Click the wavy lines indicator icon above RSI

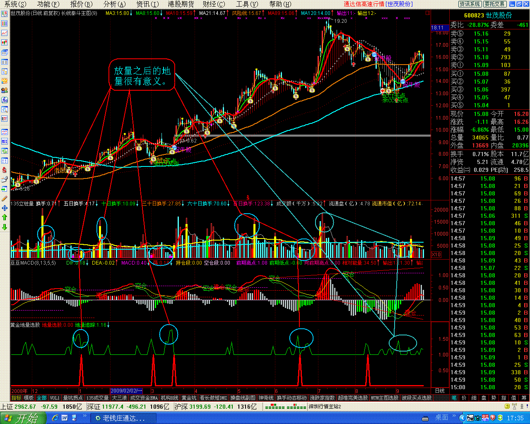(5, 132)
